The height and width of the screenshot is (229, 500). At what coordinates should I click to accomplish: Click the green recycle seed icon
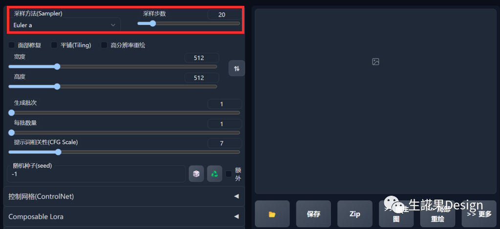click(x=215, y=174)
